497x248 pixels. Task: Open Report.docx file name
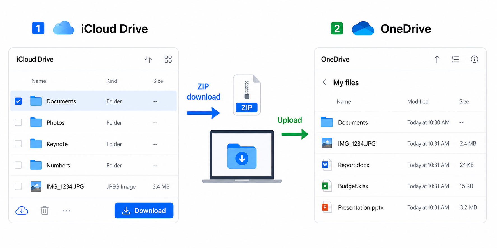coord(354,165)
